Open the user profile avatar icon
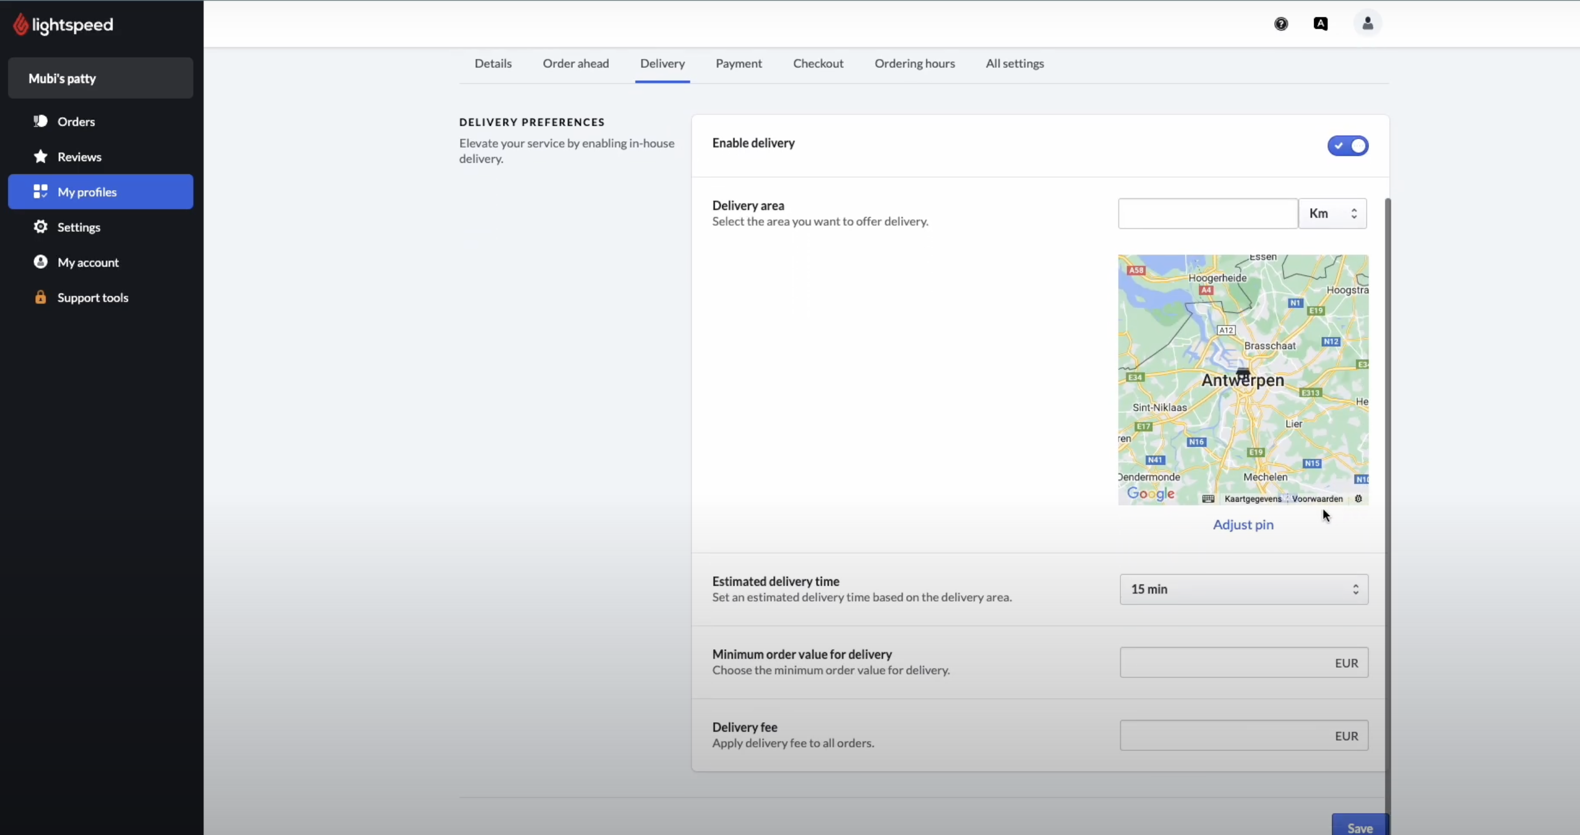1580x835 pixels. [x=1367, y=24]
